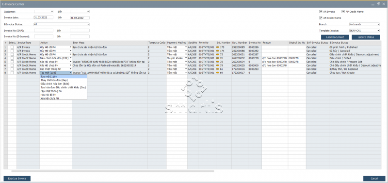Screen dimensions: 388x183
Task: Open the Customer to-field chooser icon
Action: point(88,11)
